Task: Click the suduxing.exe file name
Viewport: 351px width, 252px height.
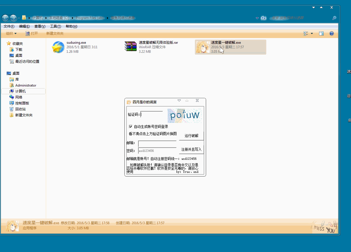Action: click(x=76, y=43)
